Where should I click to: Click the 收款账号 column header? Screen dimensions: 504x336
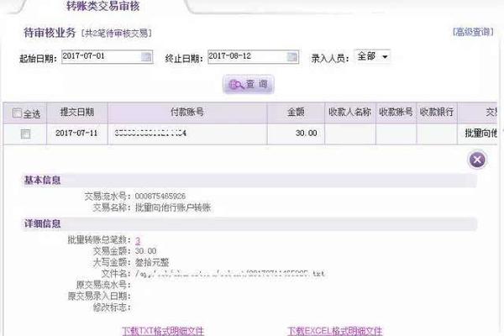click(396, 113)
